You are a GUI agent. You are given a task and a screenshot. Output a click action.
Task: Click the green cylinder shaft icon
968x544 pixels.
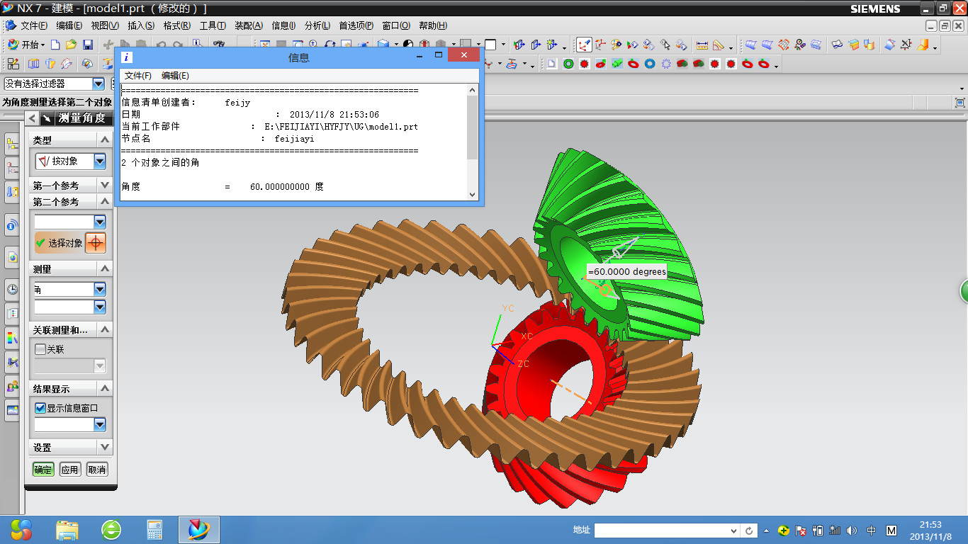pos(617,64)
